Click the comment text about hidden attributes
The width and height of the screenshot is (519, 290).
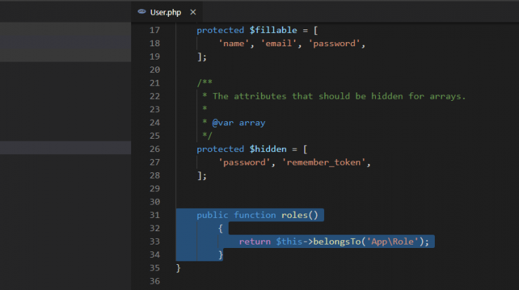(339, 96)
